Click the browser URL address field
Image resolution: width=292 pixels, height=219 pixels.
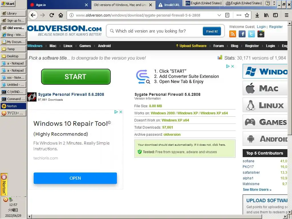tap(145, 15)
